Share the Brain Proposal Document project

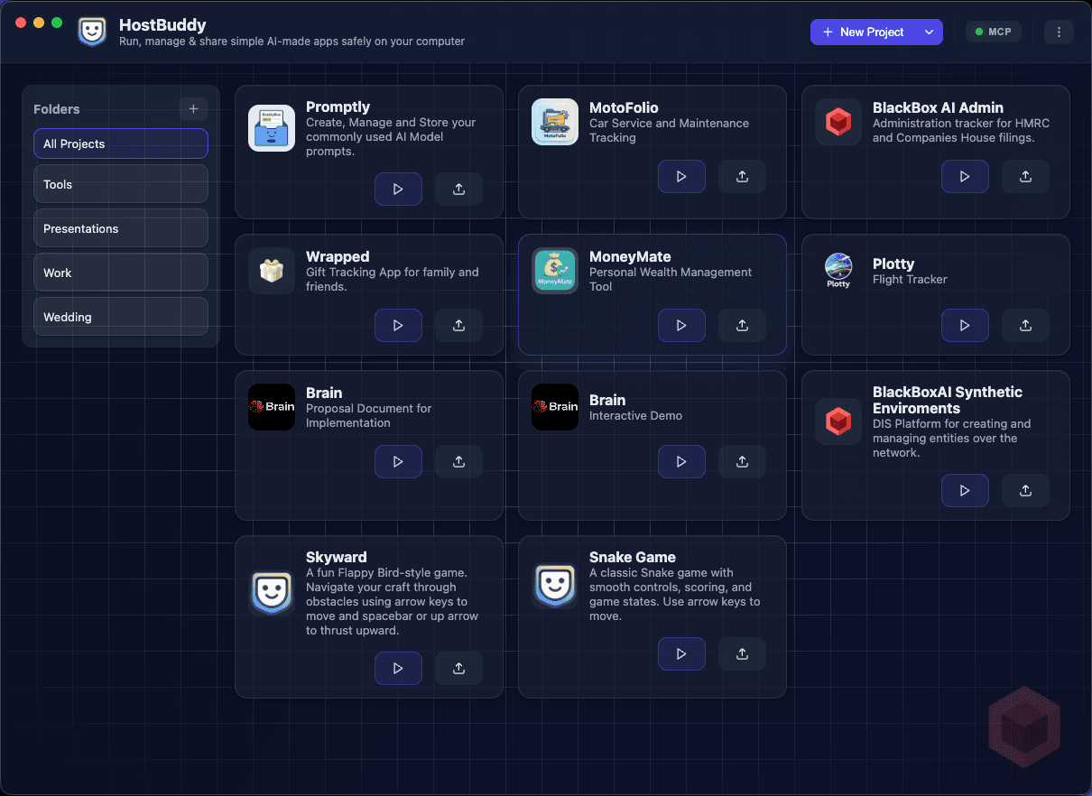pos(458,461)
